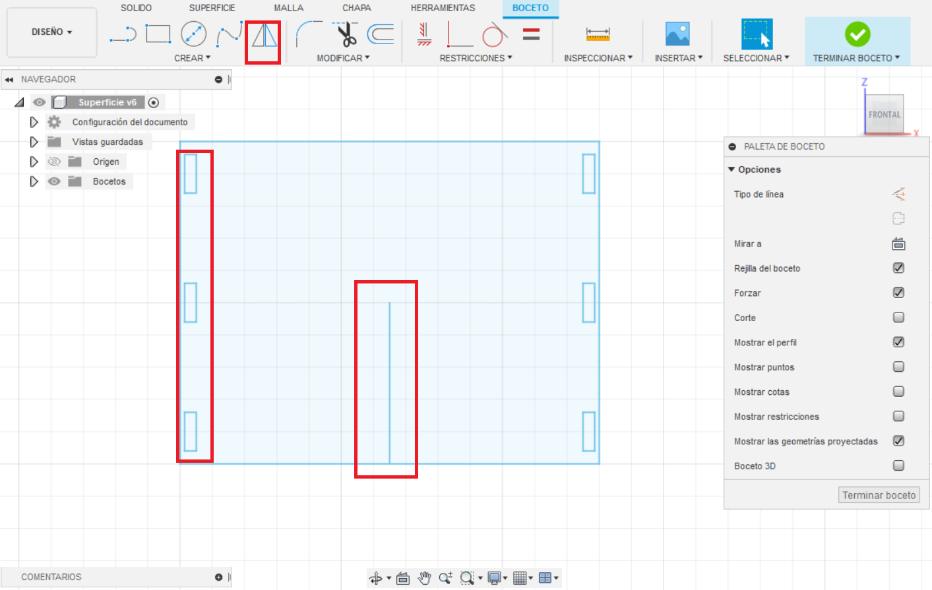The width and height of the screenshot is (932, 590).
Task: Enable Mostrar cotas checkbox
Action: coord(898,392)
